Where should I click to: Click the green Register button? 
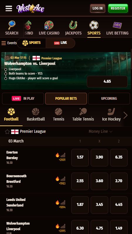pos(118,8)
